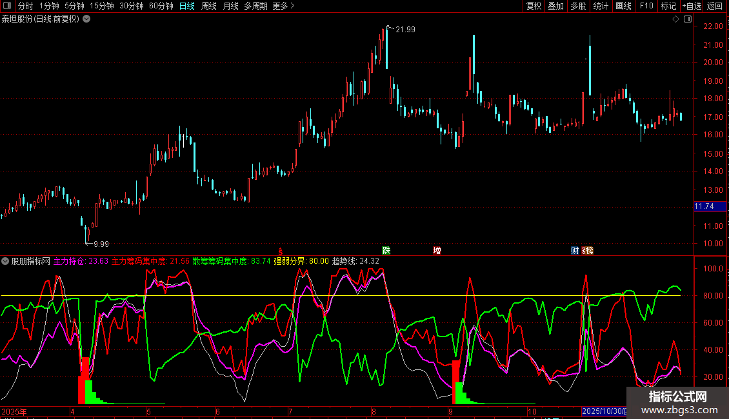Image resolution: width=729 pixels, height=419 pixels.
Task: Click the 2025/10/30 date marker on timeline
Action: pyautogui.click(x=603, y=411)
